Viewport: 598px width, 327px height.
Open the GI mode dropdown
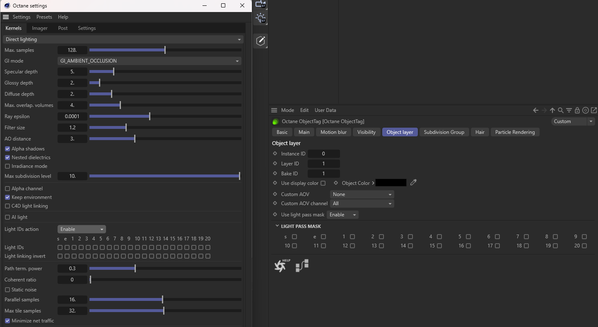coord(149,61)
